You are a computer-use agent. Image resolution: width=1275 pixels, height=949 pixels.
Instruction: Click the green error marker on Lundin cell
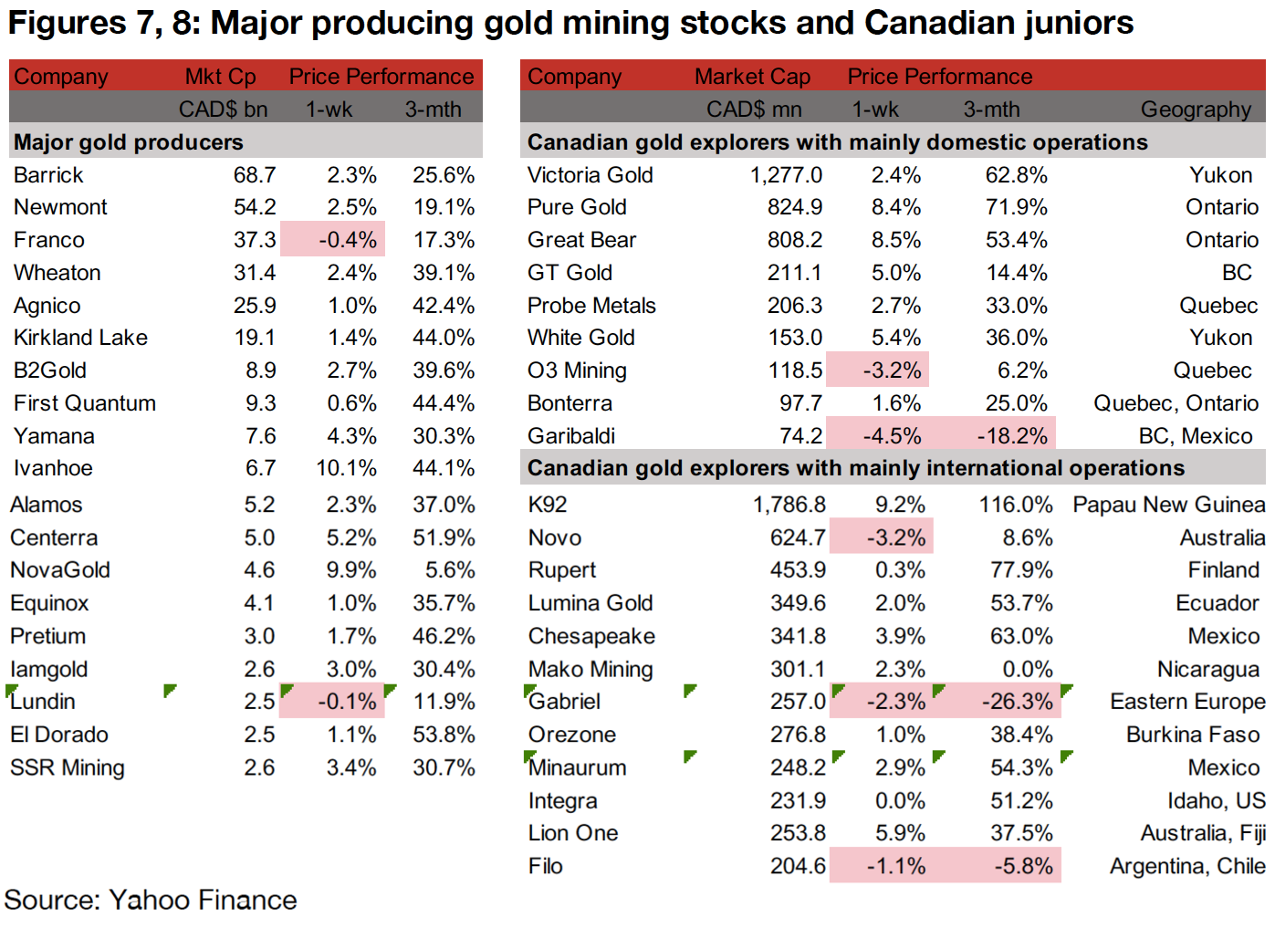[11, 690]
